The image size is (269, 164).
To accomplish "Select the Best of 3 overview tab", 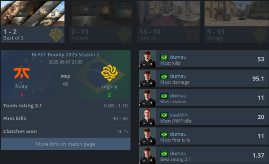I will pos(32,22).
